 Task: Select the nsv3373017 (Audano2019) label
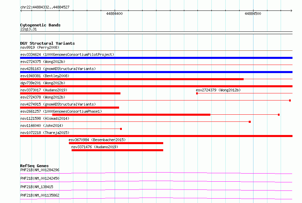(44, 90)
